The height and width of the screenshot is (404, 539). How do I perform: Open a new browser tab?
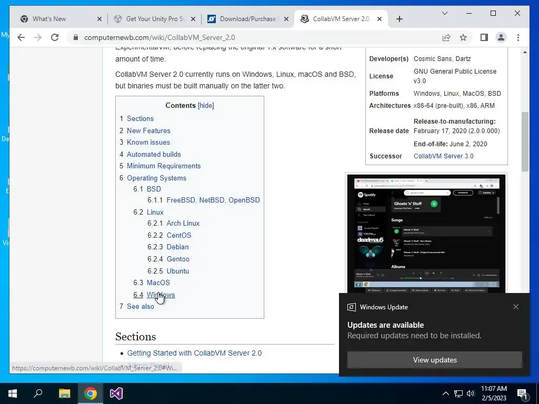tap(399, 19)
